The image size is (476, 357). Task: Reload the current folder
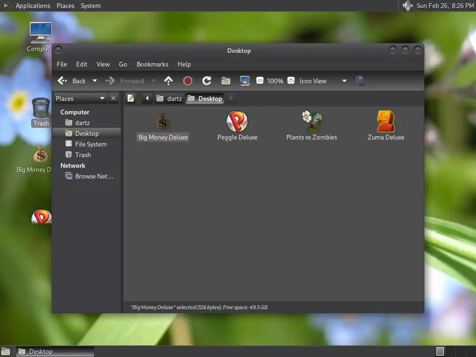pyautogui.click(x=207, y=81)
